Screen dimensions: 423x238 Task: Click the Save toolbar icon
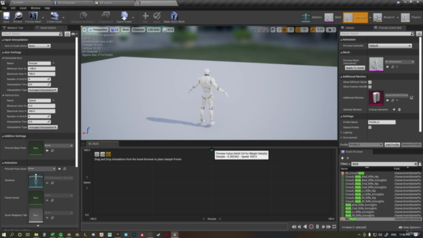pos(6,16)
